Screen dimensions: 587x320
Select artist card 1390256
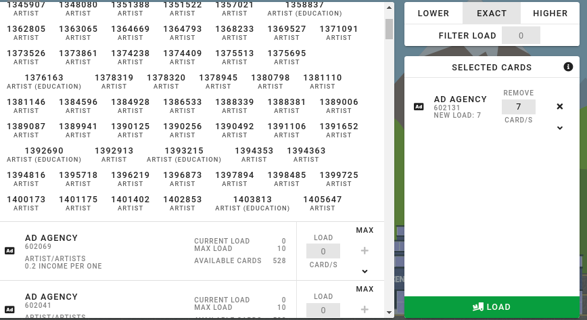pos(183,130)
